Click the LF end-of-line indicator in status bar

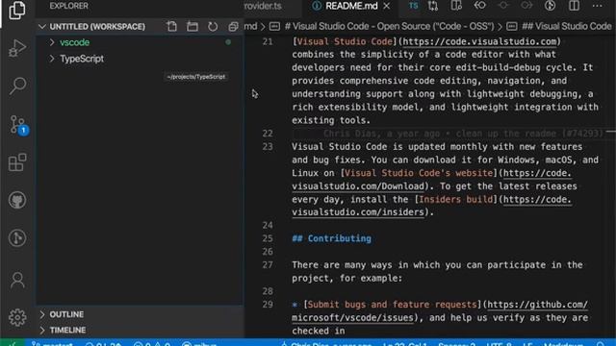pos(527,344)
